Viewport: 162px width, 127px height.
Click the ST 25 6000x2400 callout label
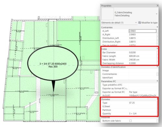pos(53,64)
